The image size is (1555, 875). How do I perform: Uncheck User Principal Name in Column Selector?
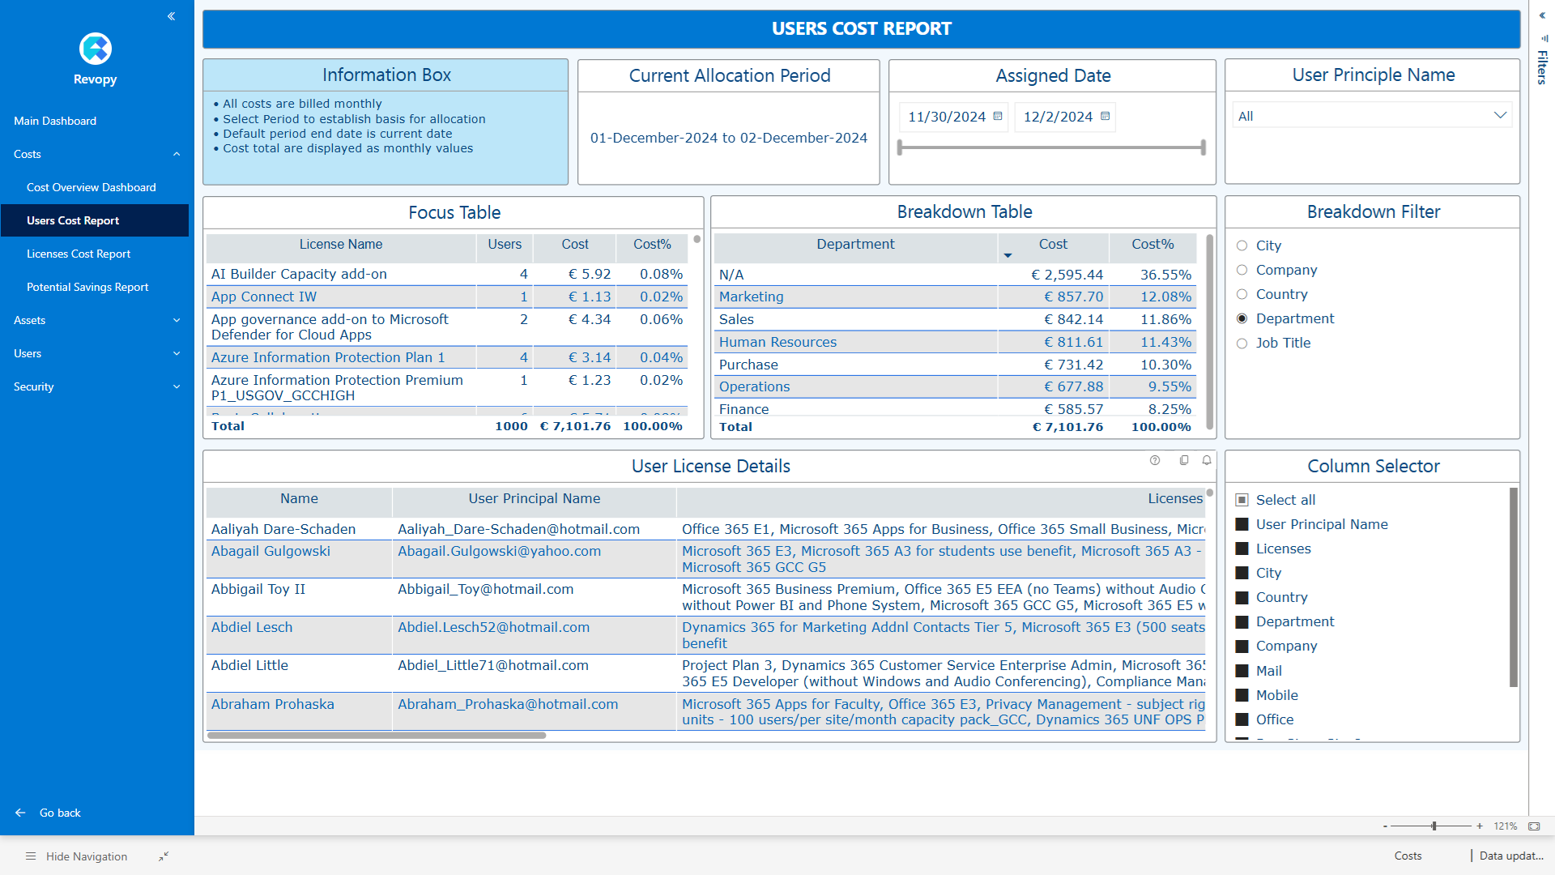pyautogui.click(x=1242, y=524)
